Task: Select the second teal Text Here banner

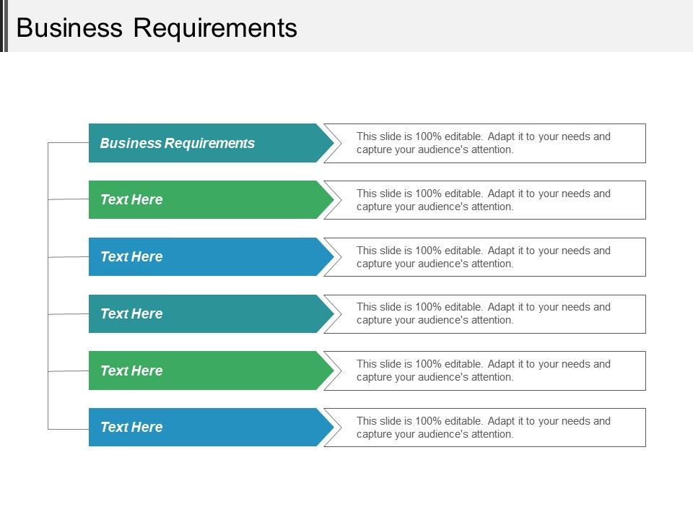Action: coord(202,313)
